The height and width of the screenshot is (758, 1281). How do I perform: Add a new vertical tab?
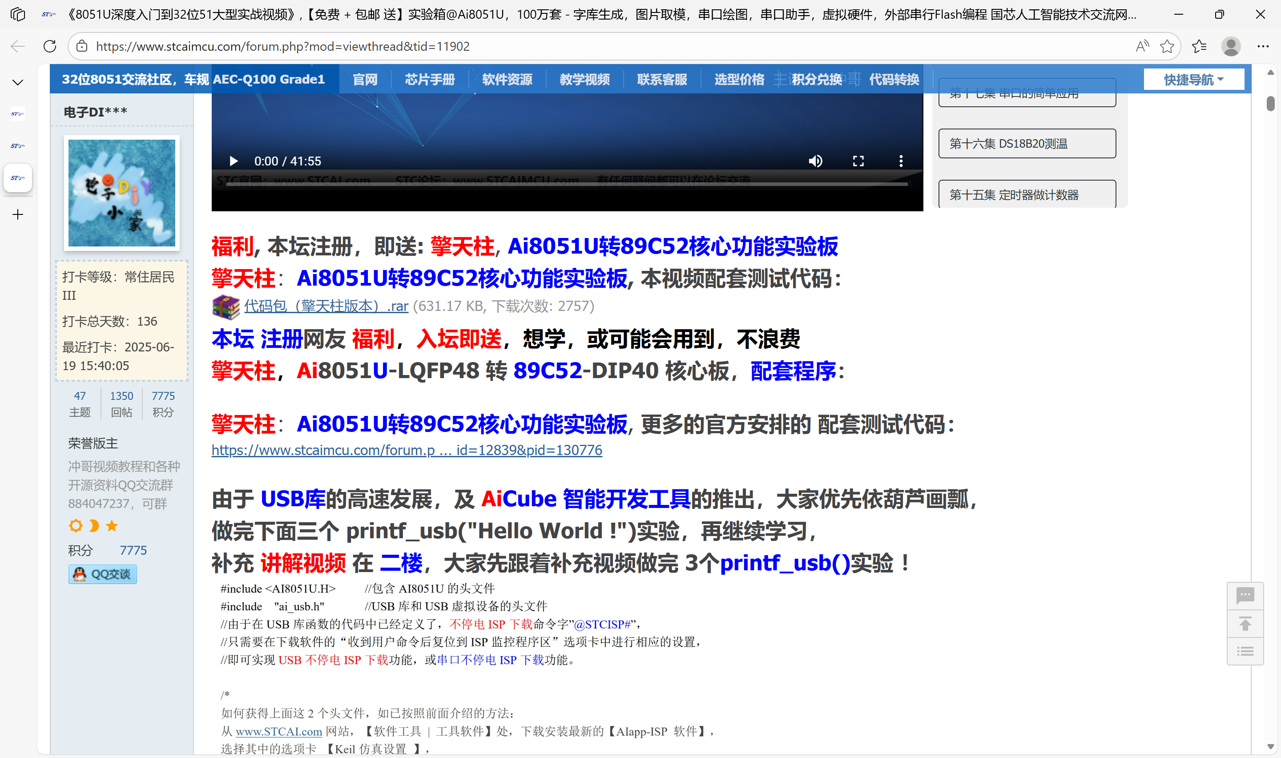[18, 214]
